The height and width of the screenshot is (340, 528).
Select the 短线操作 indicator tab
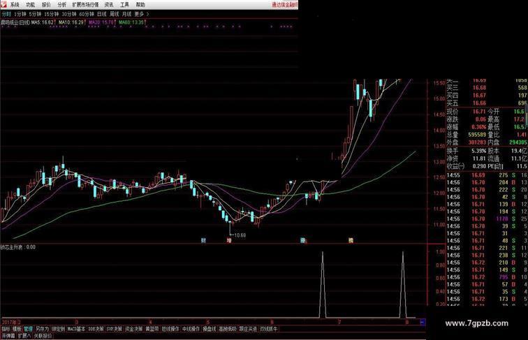[170, 329]
